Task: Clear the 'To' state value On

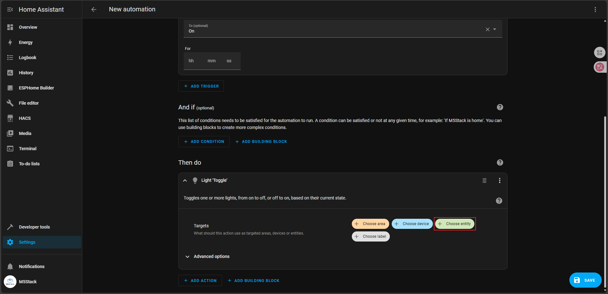Action: click(x=488, y=29)
